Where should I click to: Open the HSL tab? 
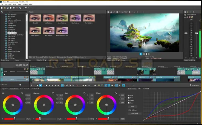pyautogui.click(x=140, y=89)
